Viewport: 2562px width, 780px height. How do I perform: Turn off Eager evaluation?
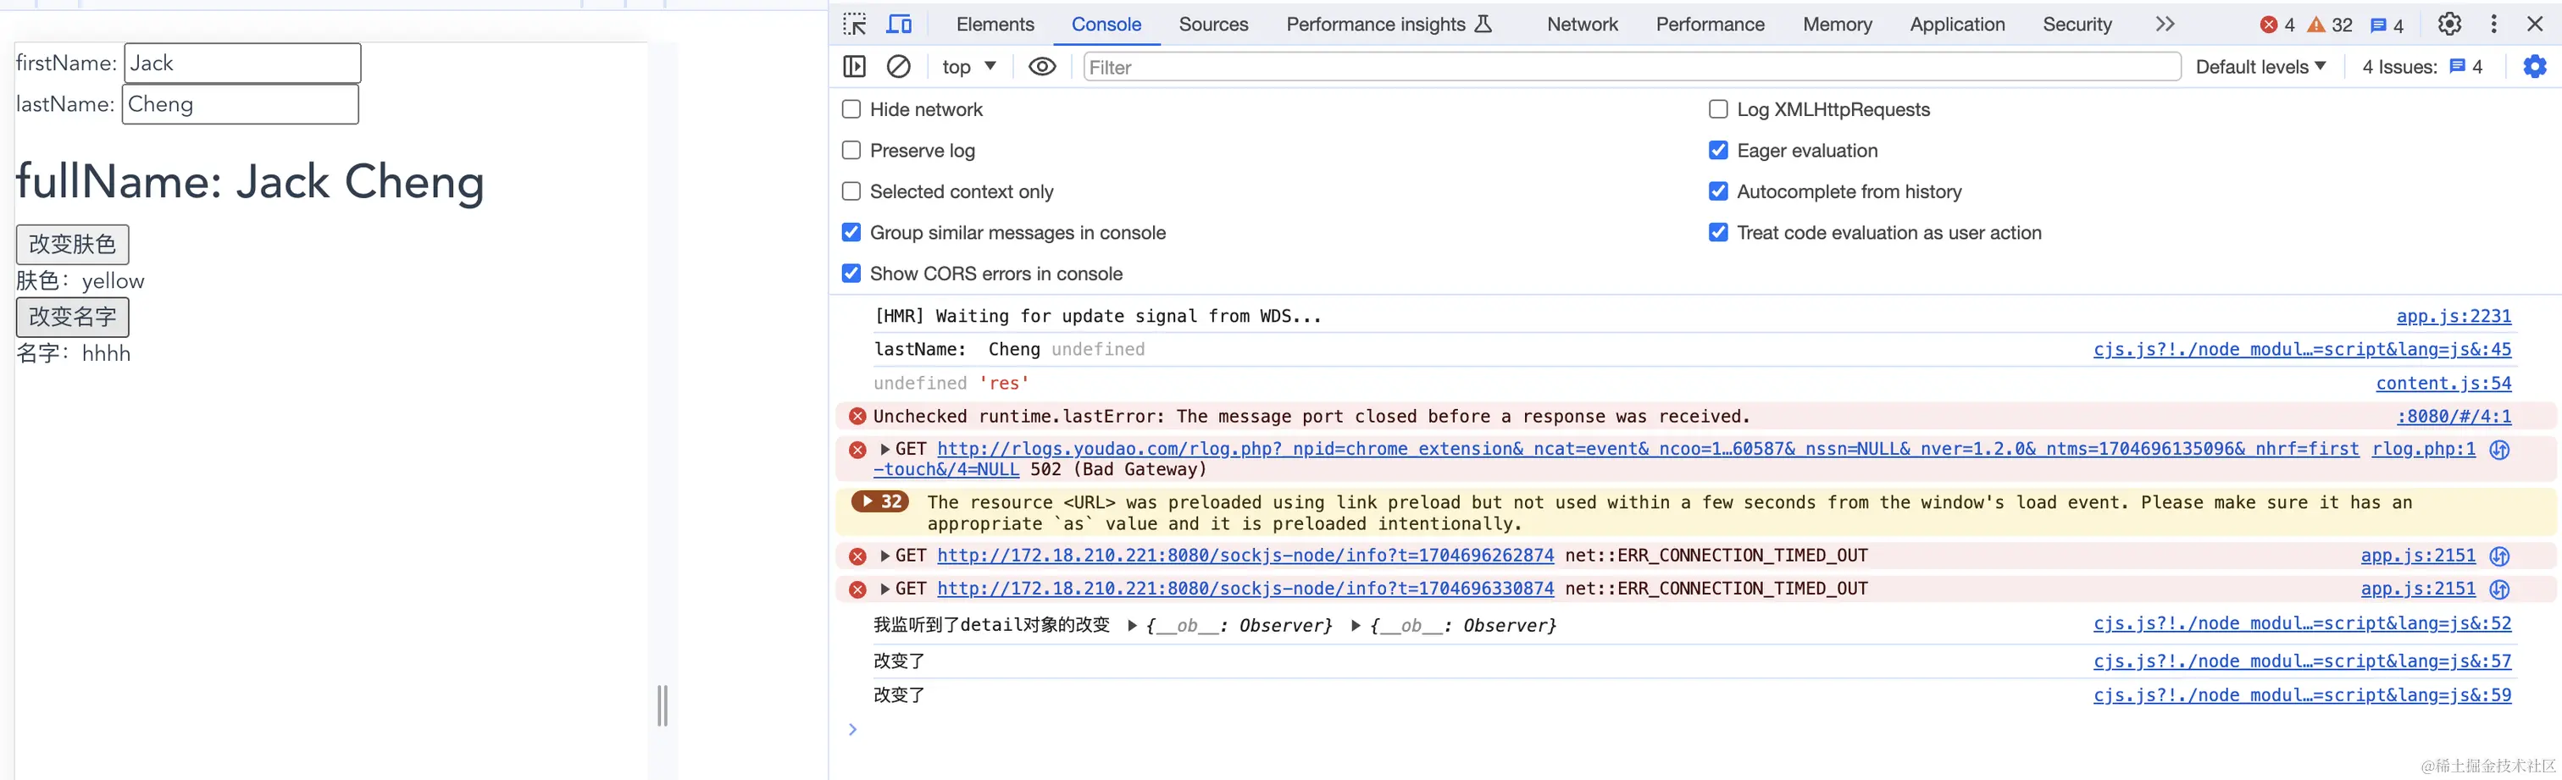pos(1719,150)
